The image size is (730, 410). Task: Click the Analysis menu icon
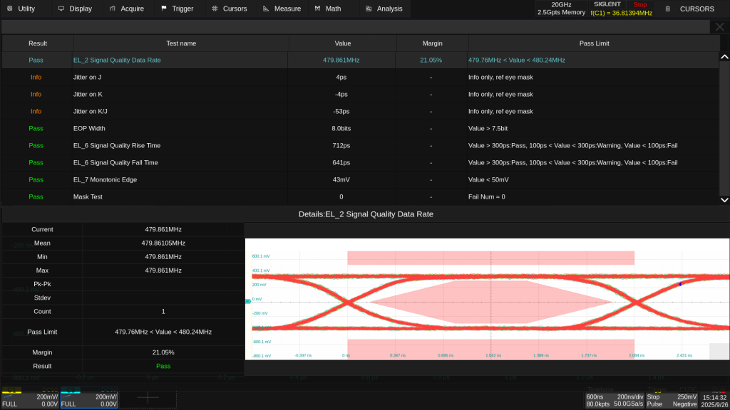point(369,9)
